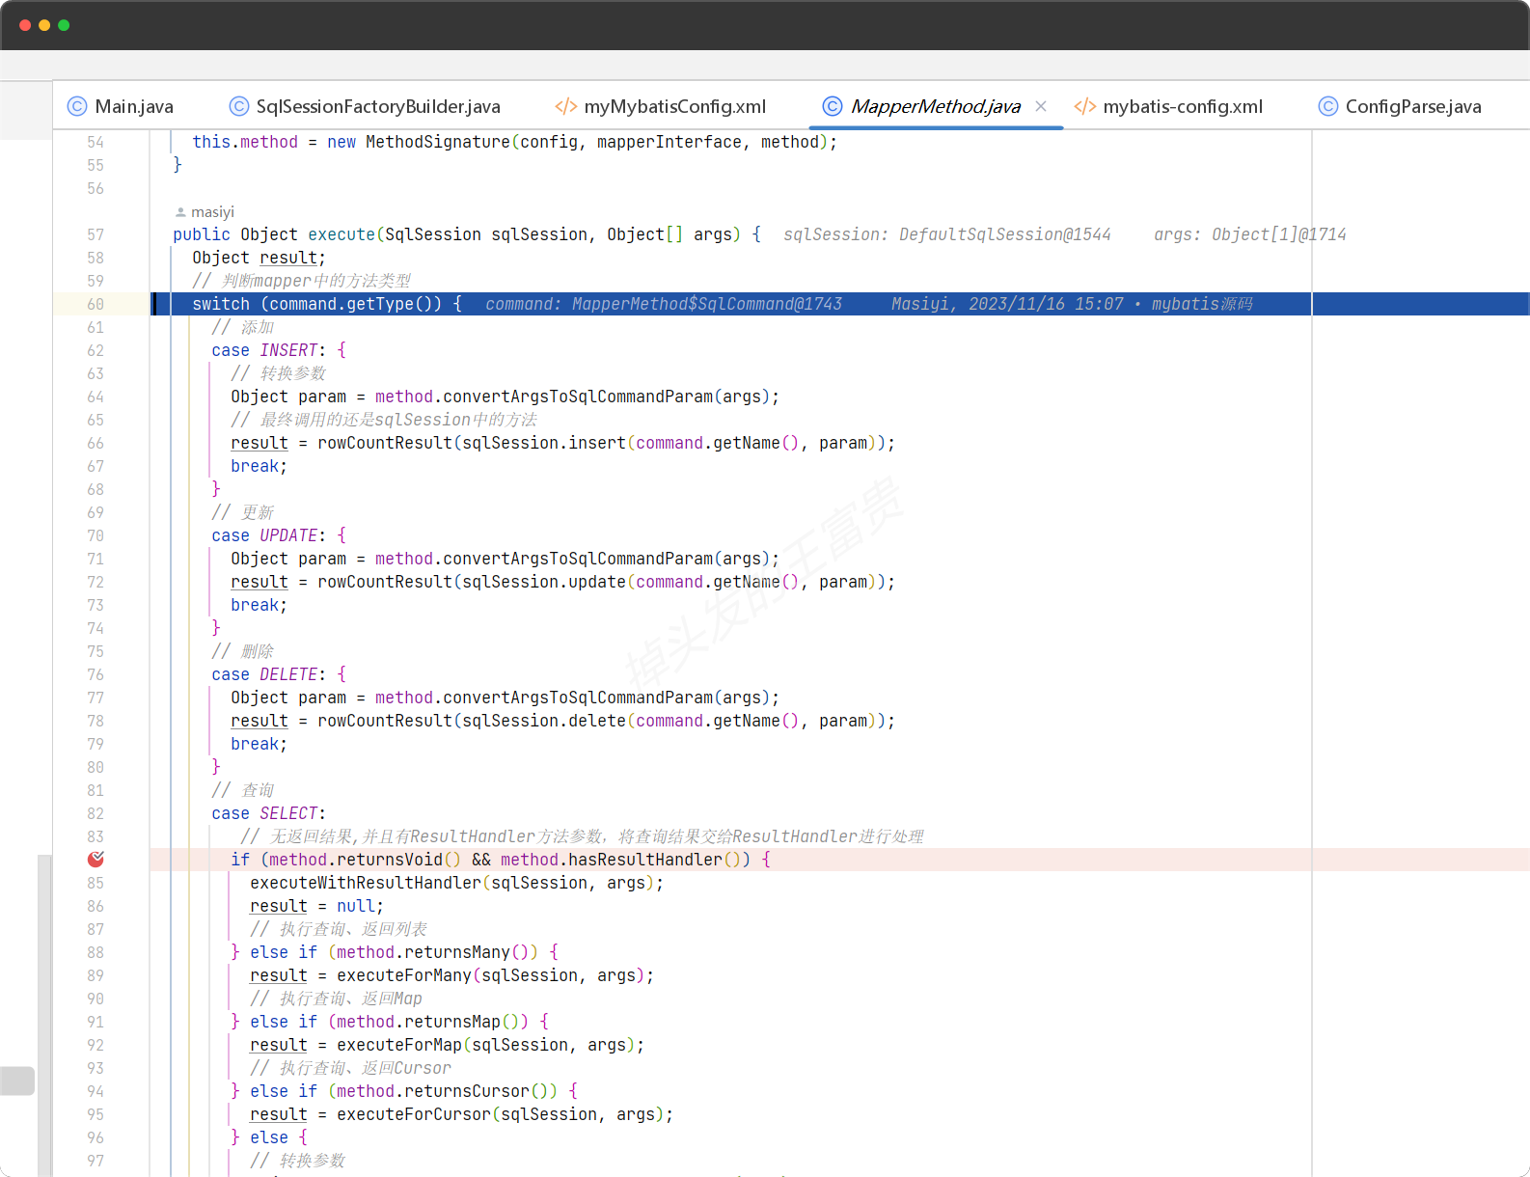Viewport: 1530px width, 1177px height.
Task: Click the green macOS fullscreen button
Action: coord(64,25)
